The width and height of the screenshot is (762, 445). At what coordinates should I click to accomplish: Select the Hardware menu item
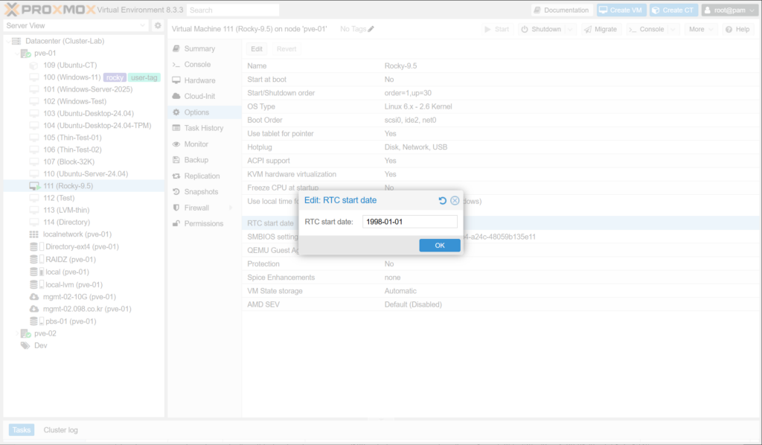(199, 80)
